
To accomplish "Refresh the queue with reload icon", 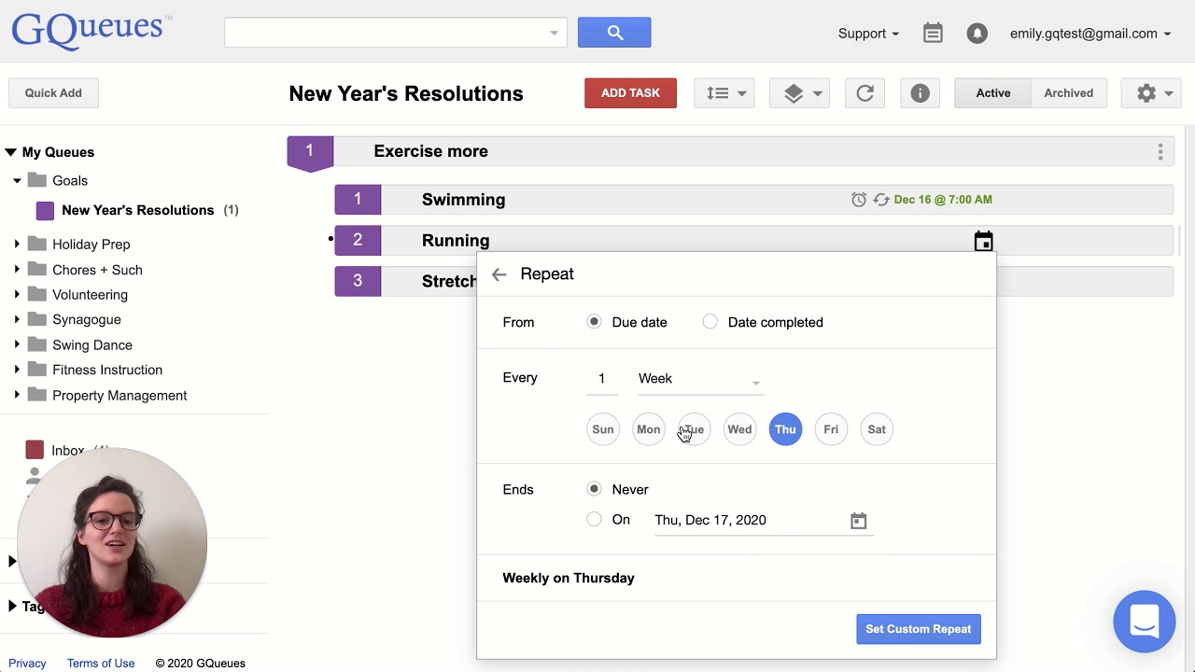I will (865, 93).
